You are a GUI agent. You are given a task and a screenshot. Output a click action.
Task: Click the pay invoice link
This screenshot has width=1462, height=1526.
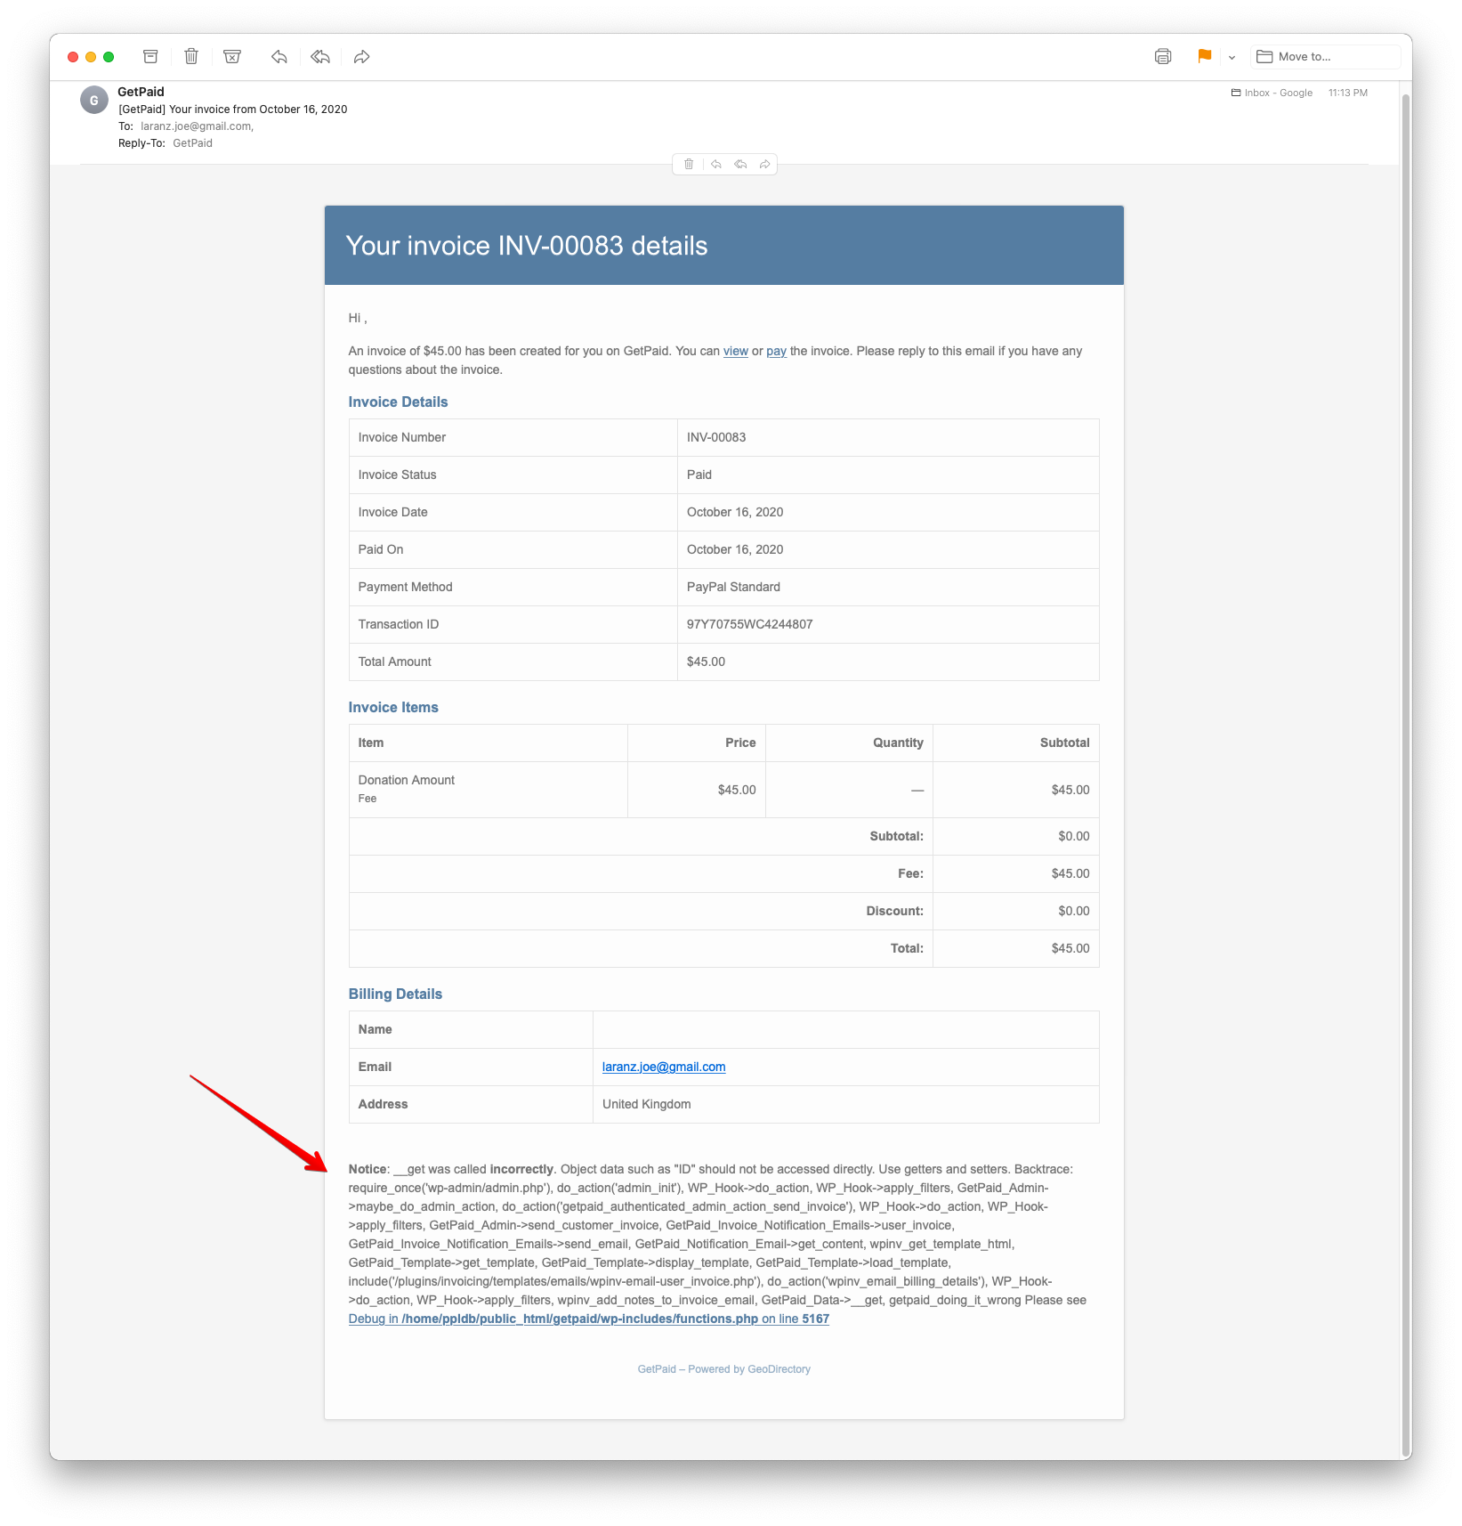click(776, 351)
